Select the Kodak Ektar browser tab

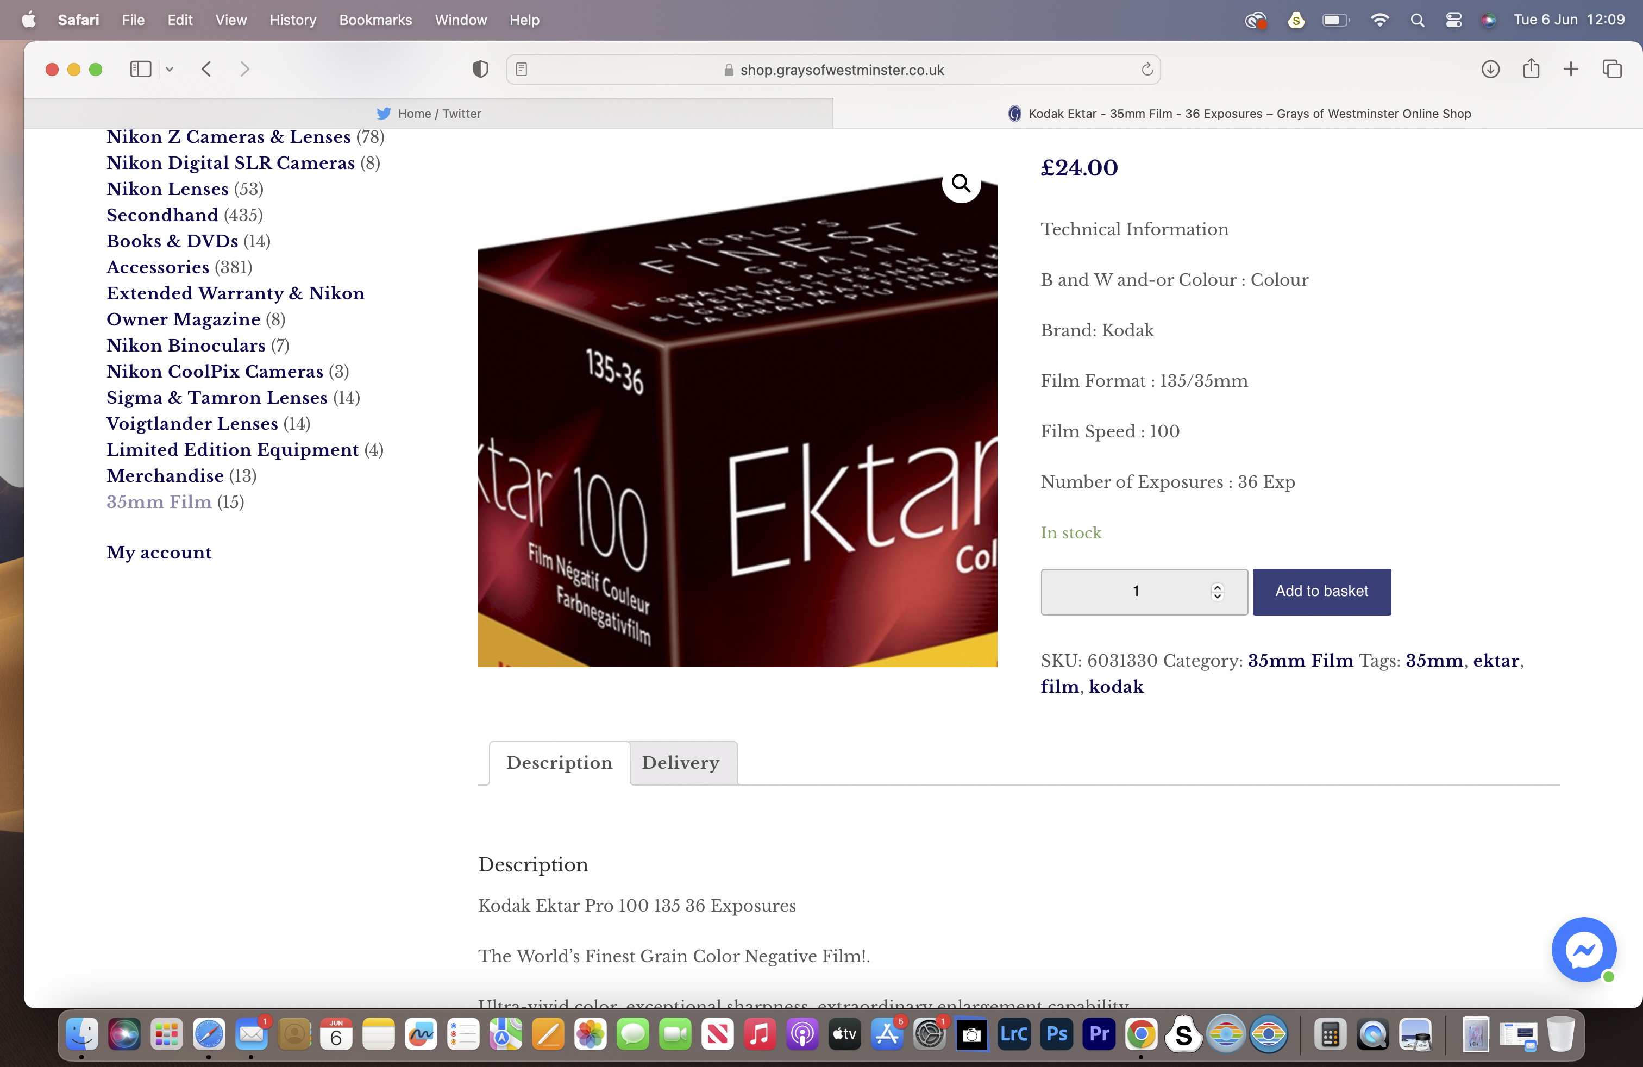tap(1238, 113)
